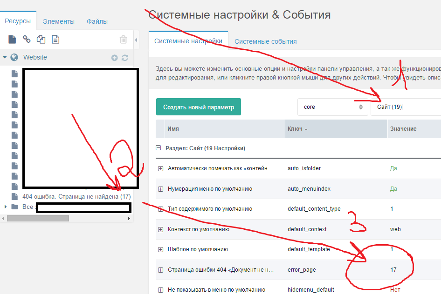Image resolution: width=441 pixels, height=294 pixels.
Task: Click Создать новый параметр button
Action: tap(199, 107)
